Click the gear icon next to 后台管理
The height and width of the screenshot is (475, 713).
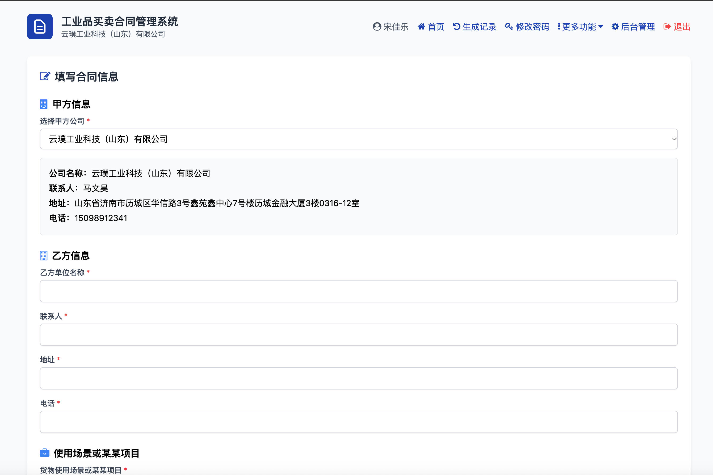pyautogui.click(x=615, y=27)
